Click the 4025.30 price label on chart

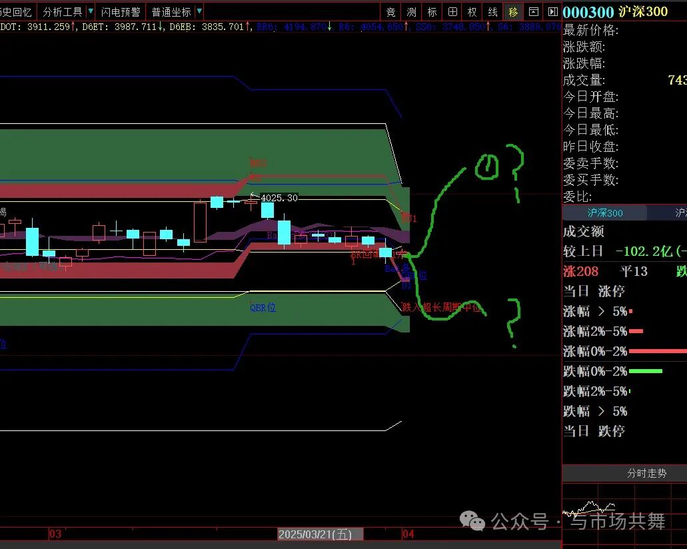coord(279,198)
